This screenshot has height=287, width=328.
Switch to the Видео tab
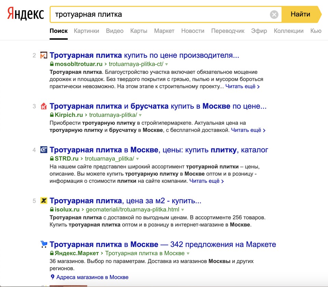115,31
